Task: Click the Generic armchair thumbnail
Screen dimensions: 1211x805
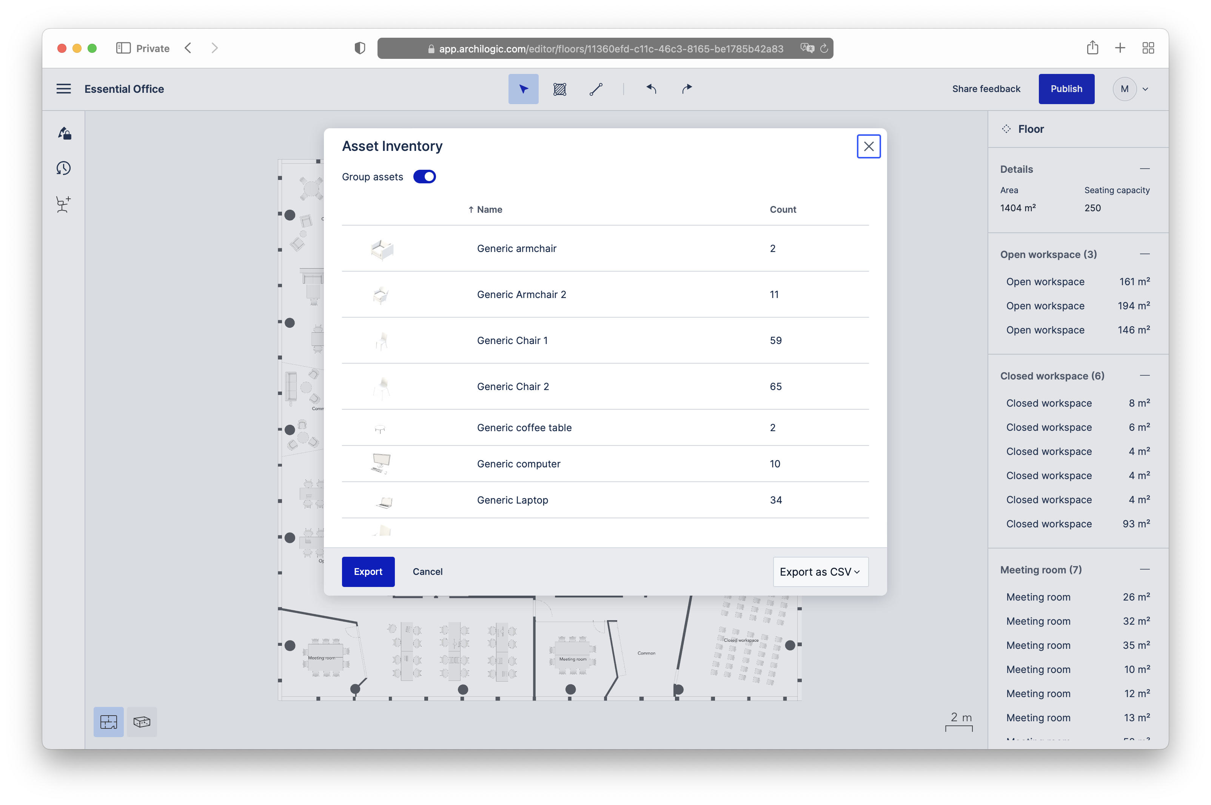Action: [382, 249]
